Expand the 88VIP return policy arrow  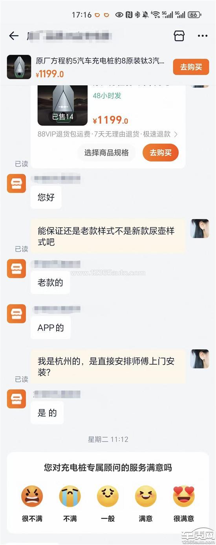176,134
